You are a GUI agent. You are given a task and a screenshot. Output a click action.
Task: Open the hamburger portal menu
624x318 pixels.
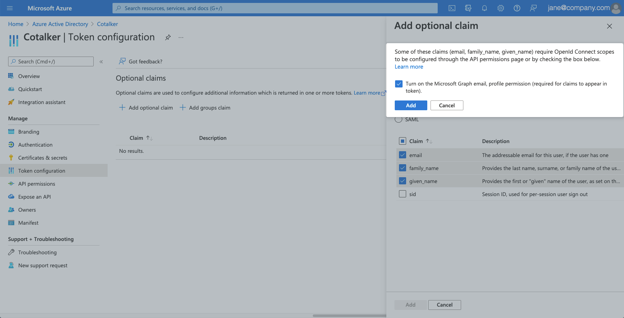(x=10, y=8)
